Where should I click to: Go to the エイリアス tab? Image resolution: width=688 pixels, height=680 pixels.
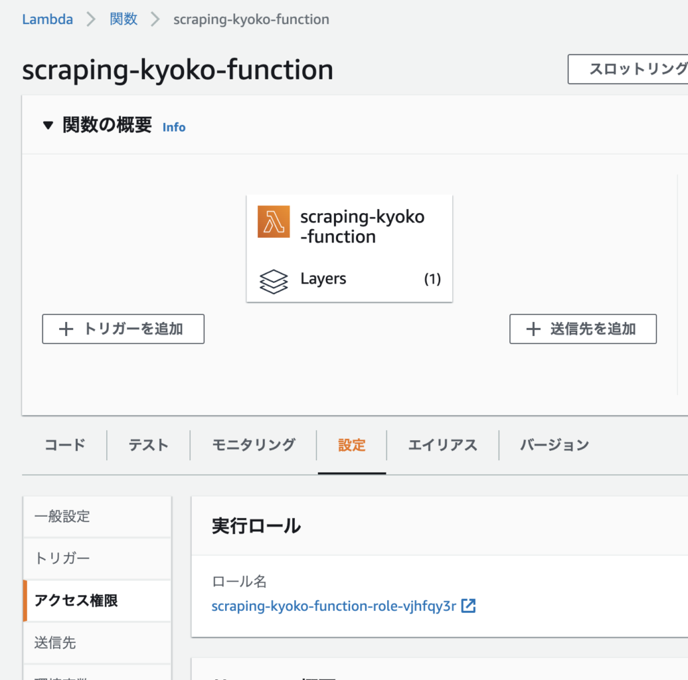(x=443, y=445)
